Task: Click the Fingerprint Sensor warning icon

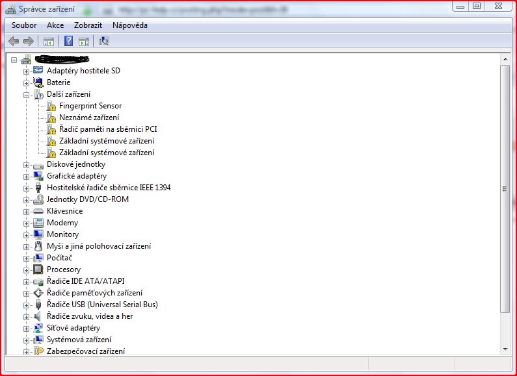Action: coord(51,106)
